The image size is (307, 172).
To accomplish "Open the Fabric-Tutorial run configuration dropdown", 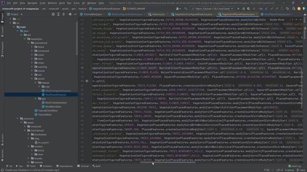I will [x=213, y=9].
